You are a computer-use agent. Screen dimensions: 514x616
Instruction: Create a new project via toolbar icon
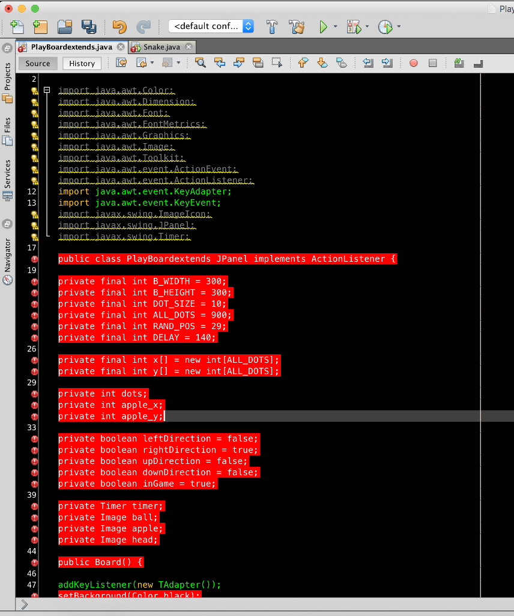[40, 26]
